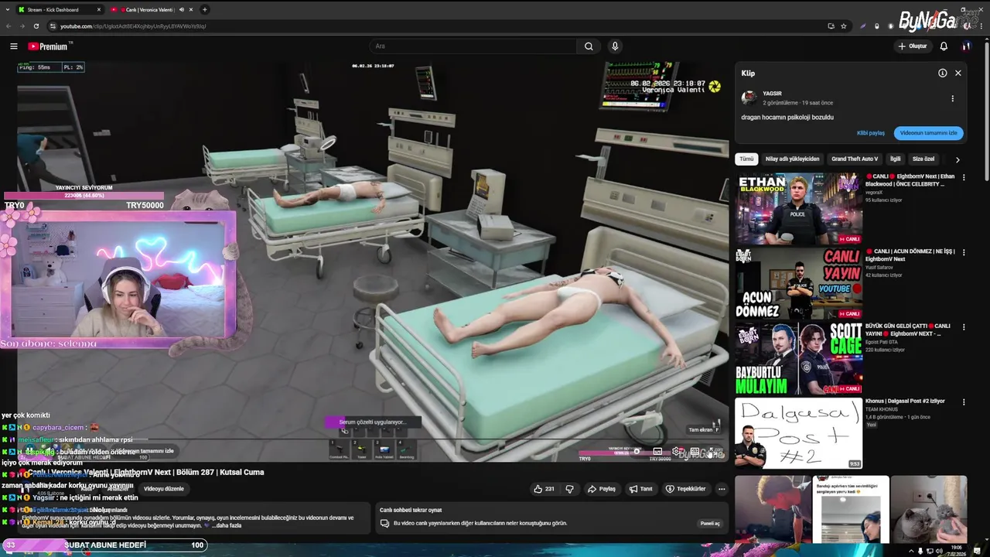Image resolution: width=990 pixels, height=557 pixels.
Task: Open more options for BÜYÜK GÜN GELDİ ÇATTI video
Action: (964, 328)
